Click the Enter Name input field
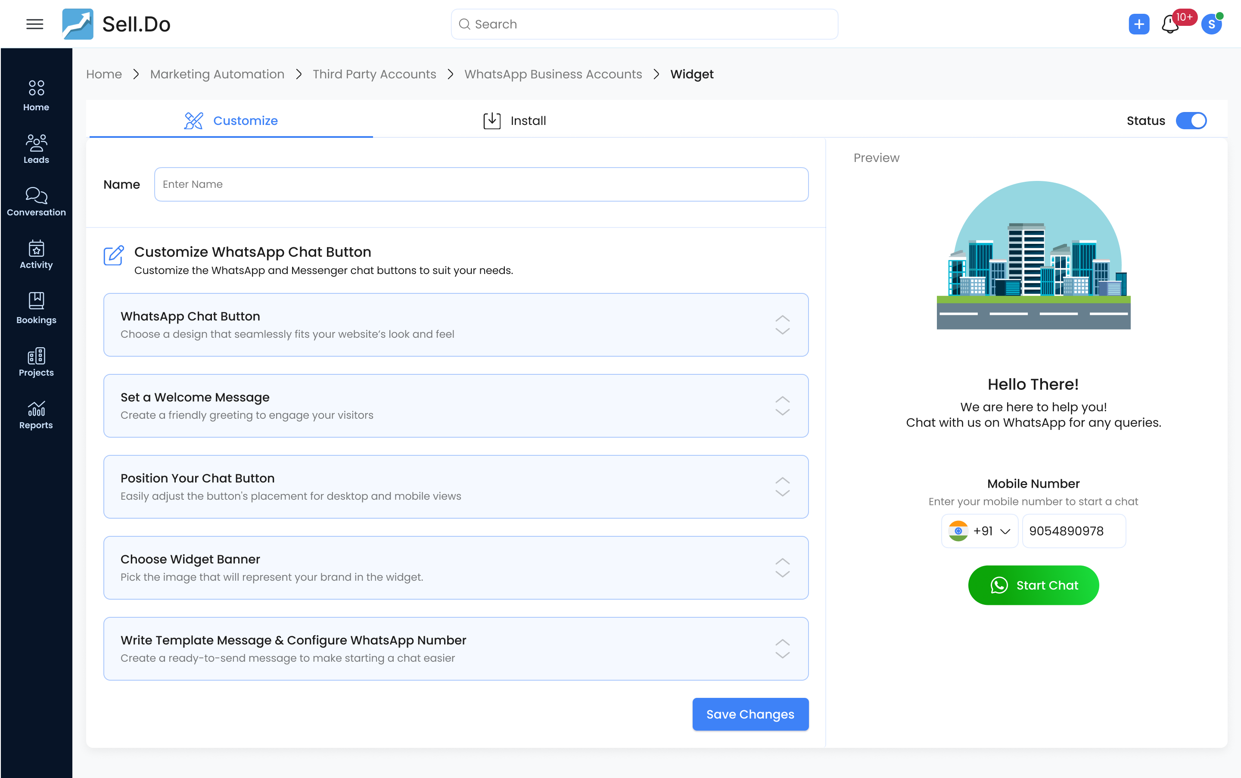Viewport: 1241px width, 778px height. (481, 184)
